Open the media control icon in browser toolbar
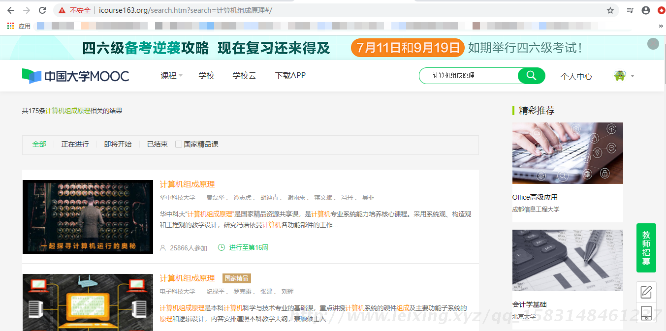Image resolution: width=666 pixels, height=331 pixels. click(x=630, y=10)
